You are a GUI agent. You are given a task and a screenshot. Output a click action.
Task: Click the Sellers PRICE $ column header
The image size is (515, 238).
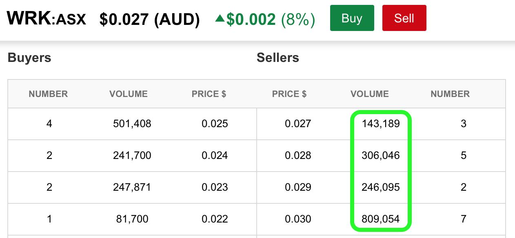(289, 94)
